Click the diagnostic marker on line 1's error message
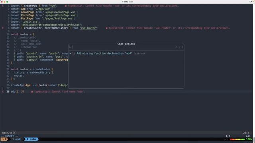Image resolution: width=255 pixels, height=143 pixels. tap(65, 6)
